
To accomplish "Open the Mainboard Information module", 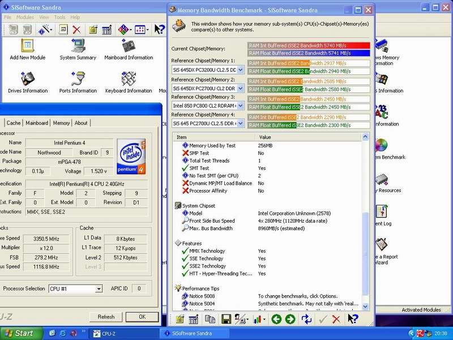I will point(129,49).
